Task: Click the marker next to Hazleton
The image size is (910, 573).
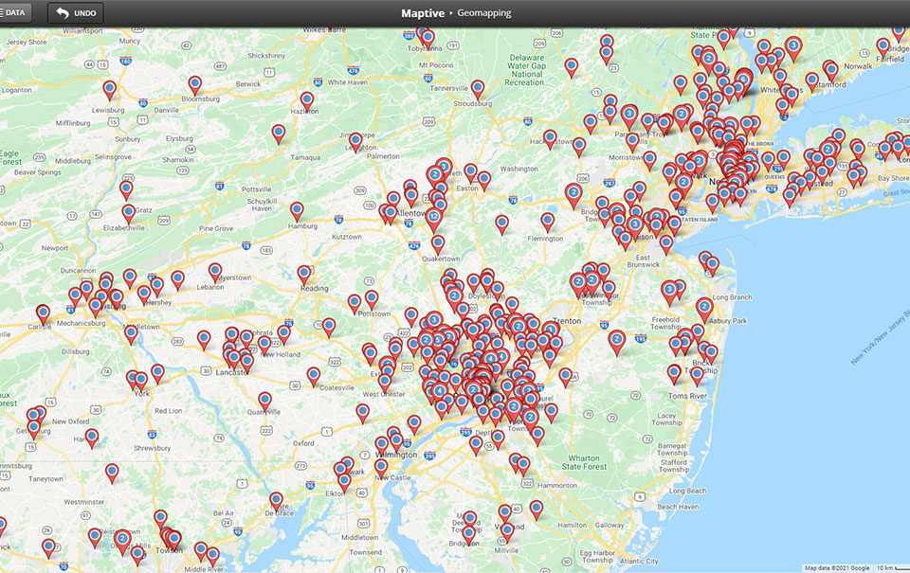Action: click(x=307, y=99)
